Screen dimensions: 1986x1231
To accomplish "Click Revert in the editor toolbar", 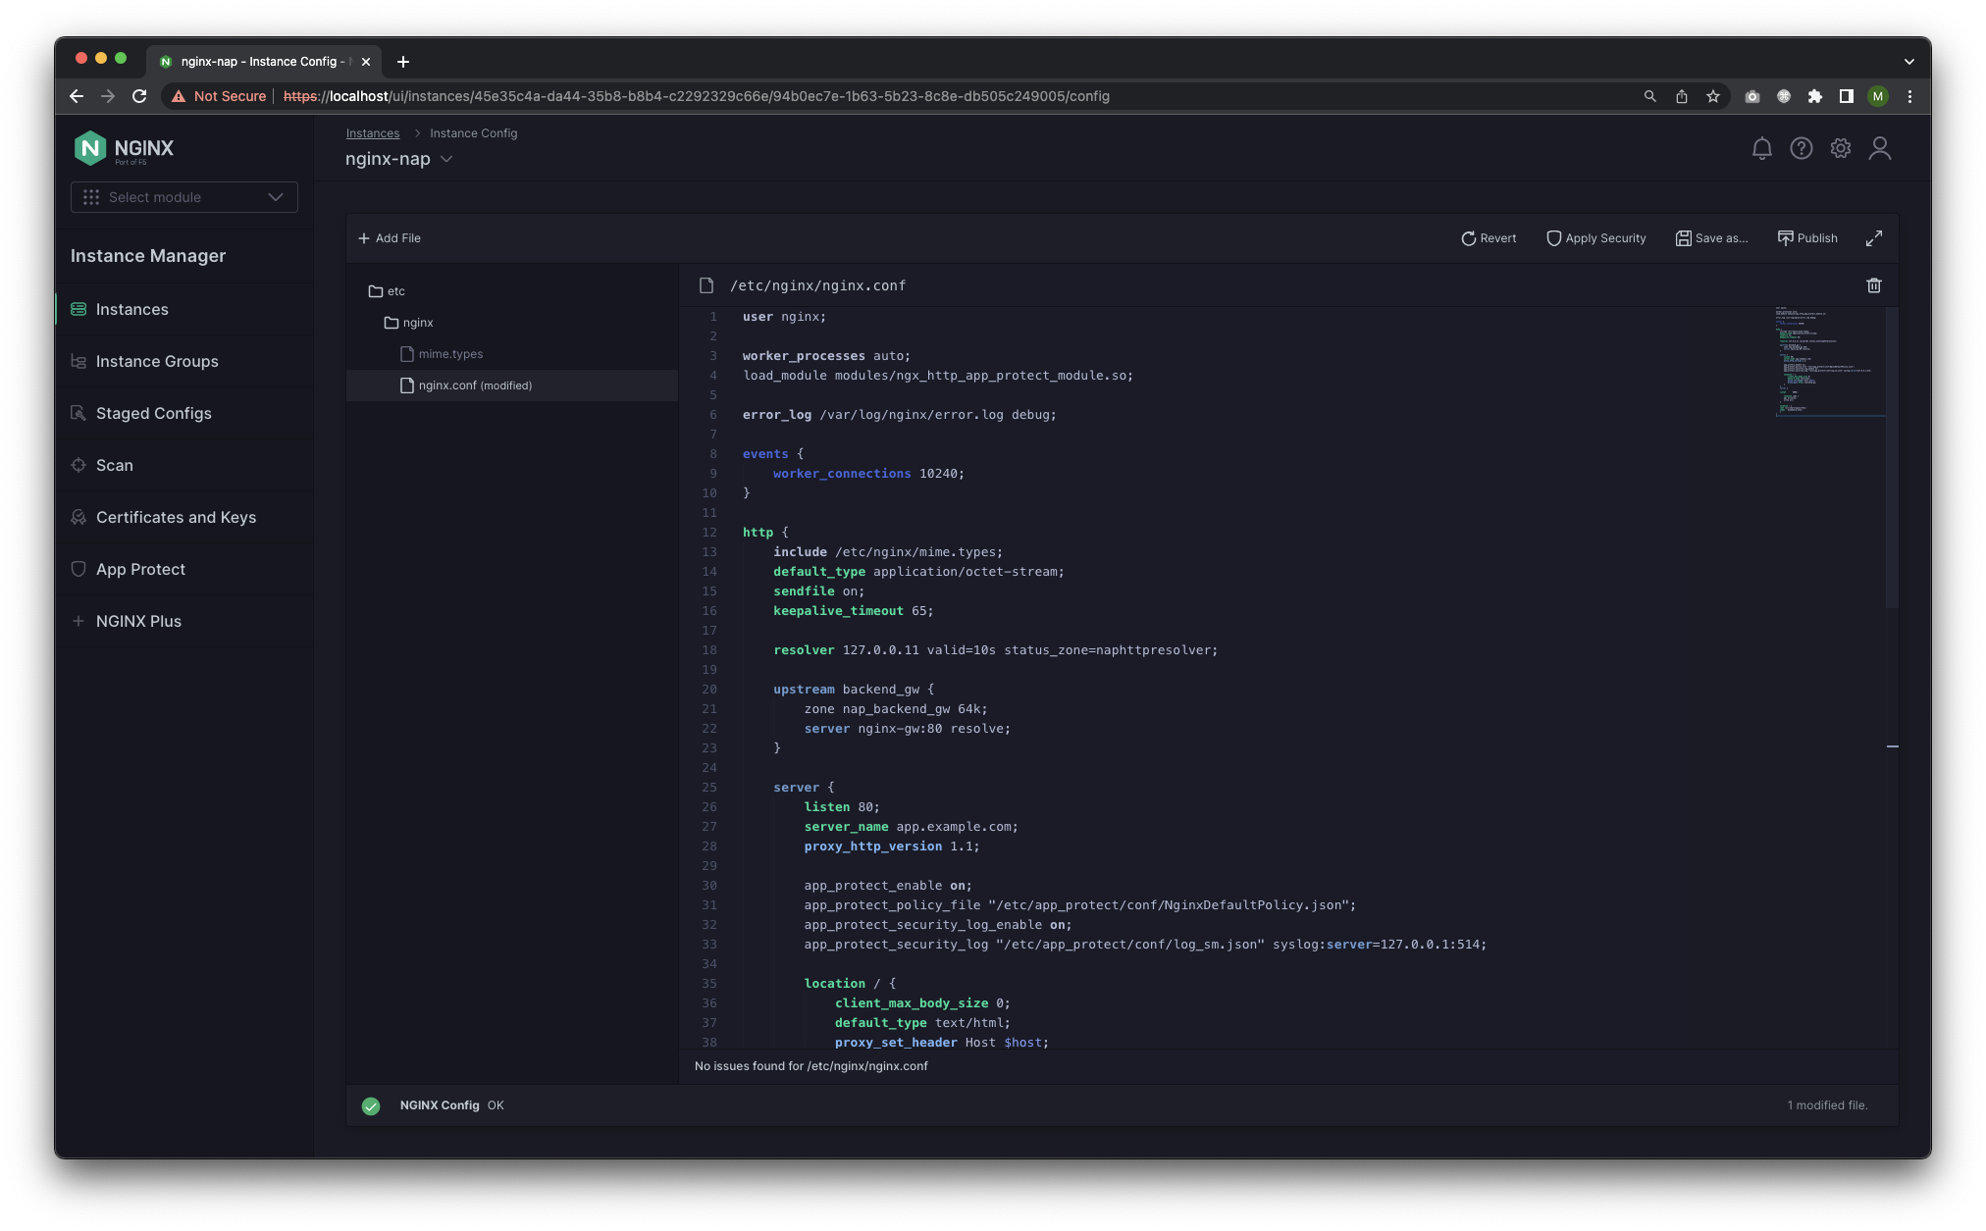I will 1488,238.
